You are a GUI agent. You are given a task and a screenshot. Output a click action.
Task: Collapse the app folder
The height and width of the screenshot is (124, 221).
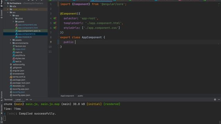[x=11, y=15]
